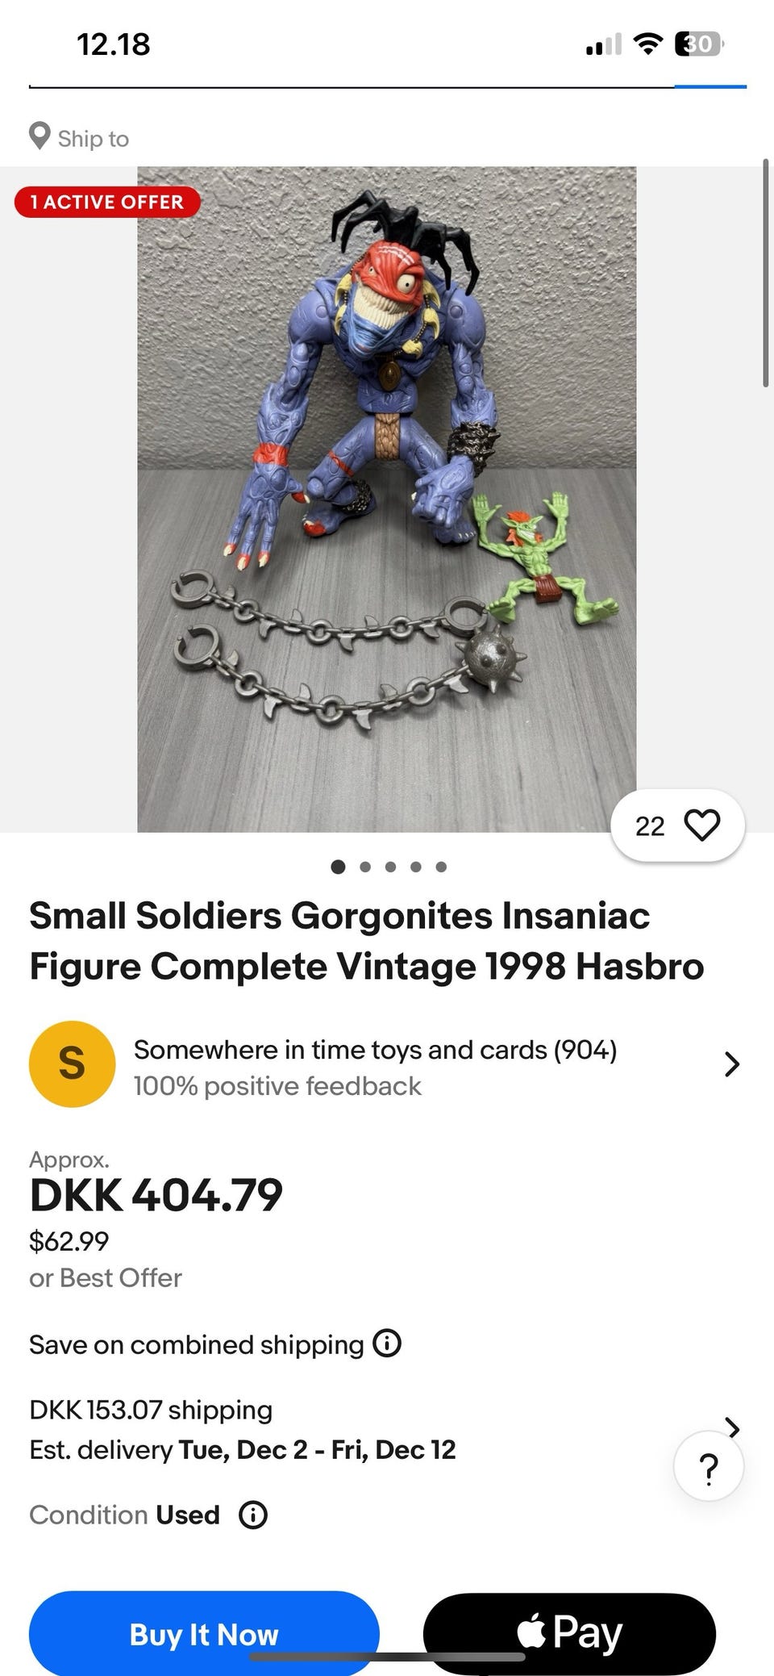Select the second image carousel dot
Image resolution: width=774 pixels, height=1676 pixels.
coord(365,867)
